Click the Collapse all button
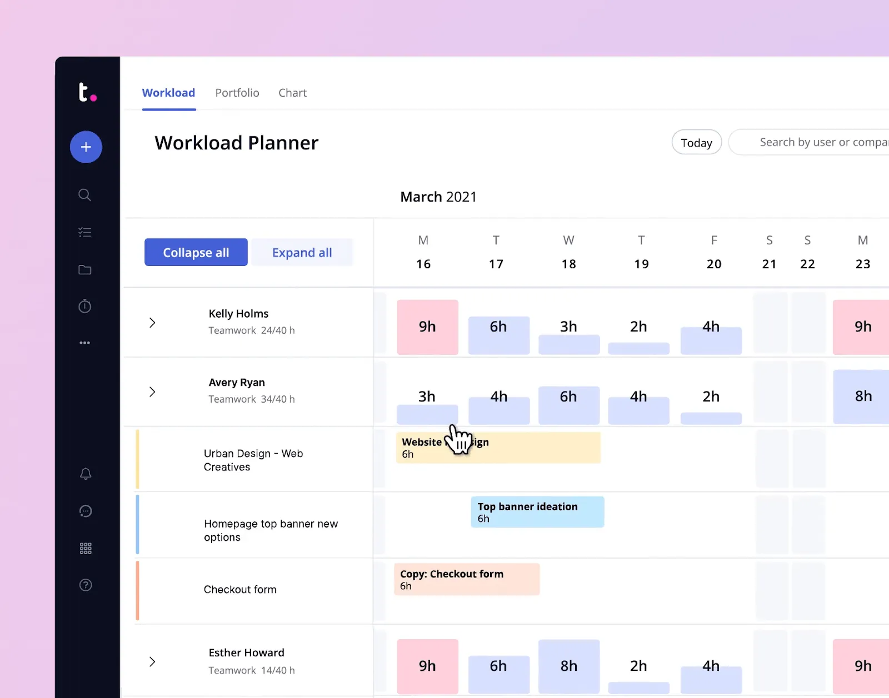Screen dimensions: 889x698 [196, 252]
